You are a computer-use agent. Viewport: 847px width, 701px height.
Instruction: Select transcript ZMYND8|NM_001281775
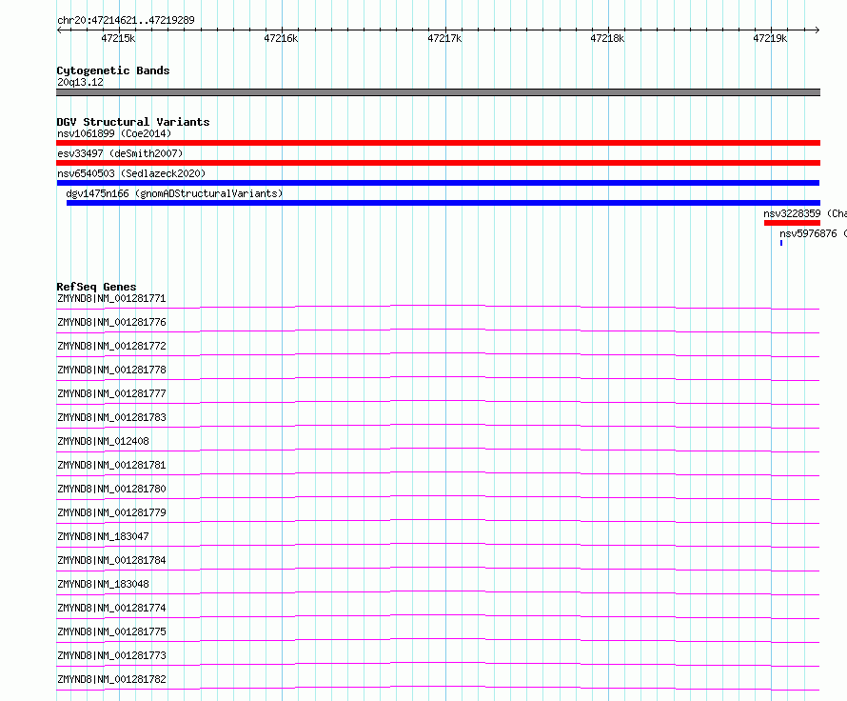pyautogui.click(x=111, y=631)
